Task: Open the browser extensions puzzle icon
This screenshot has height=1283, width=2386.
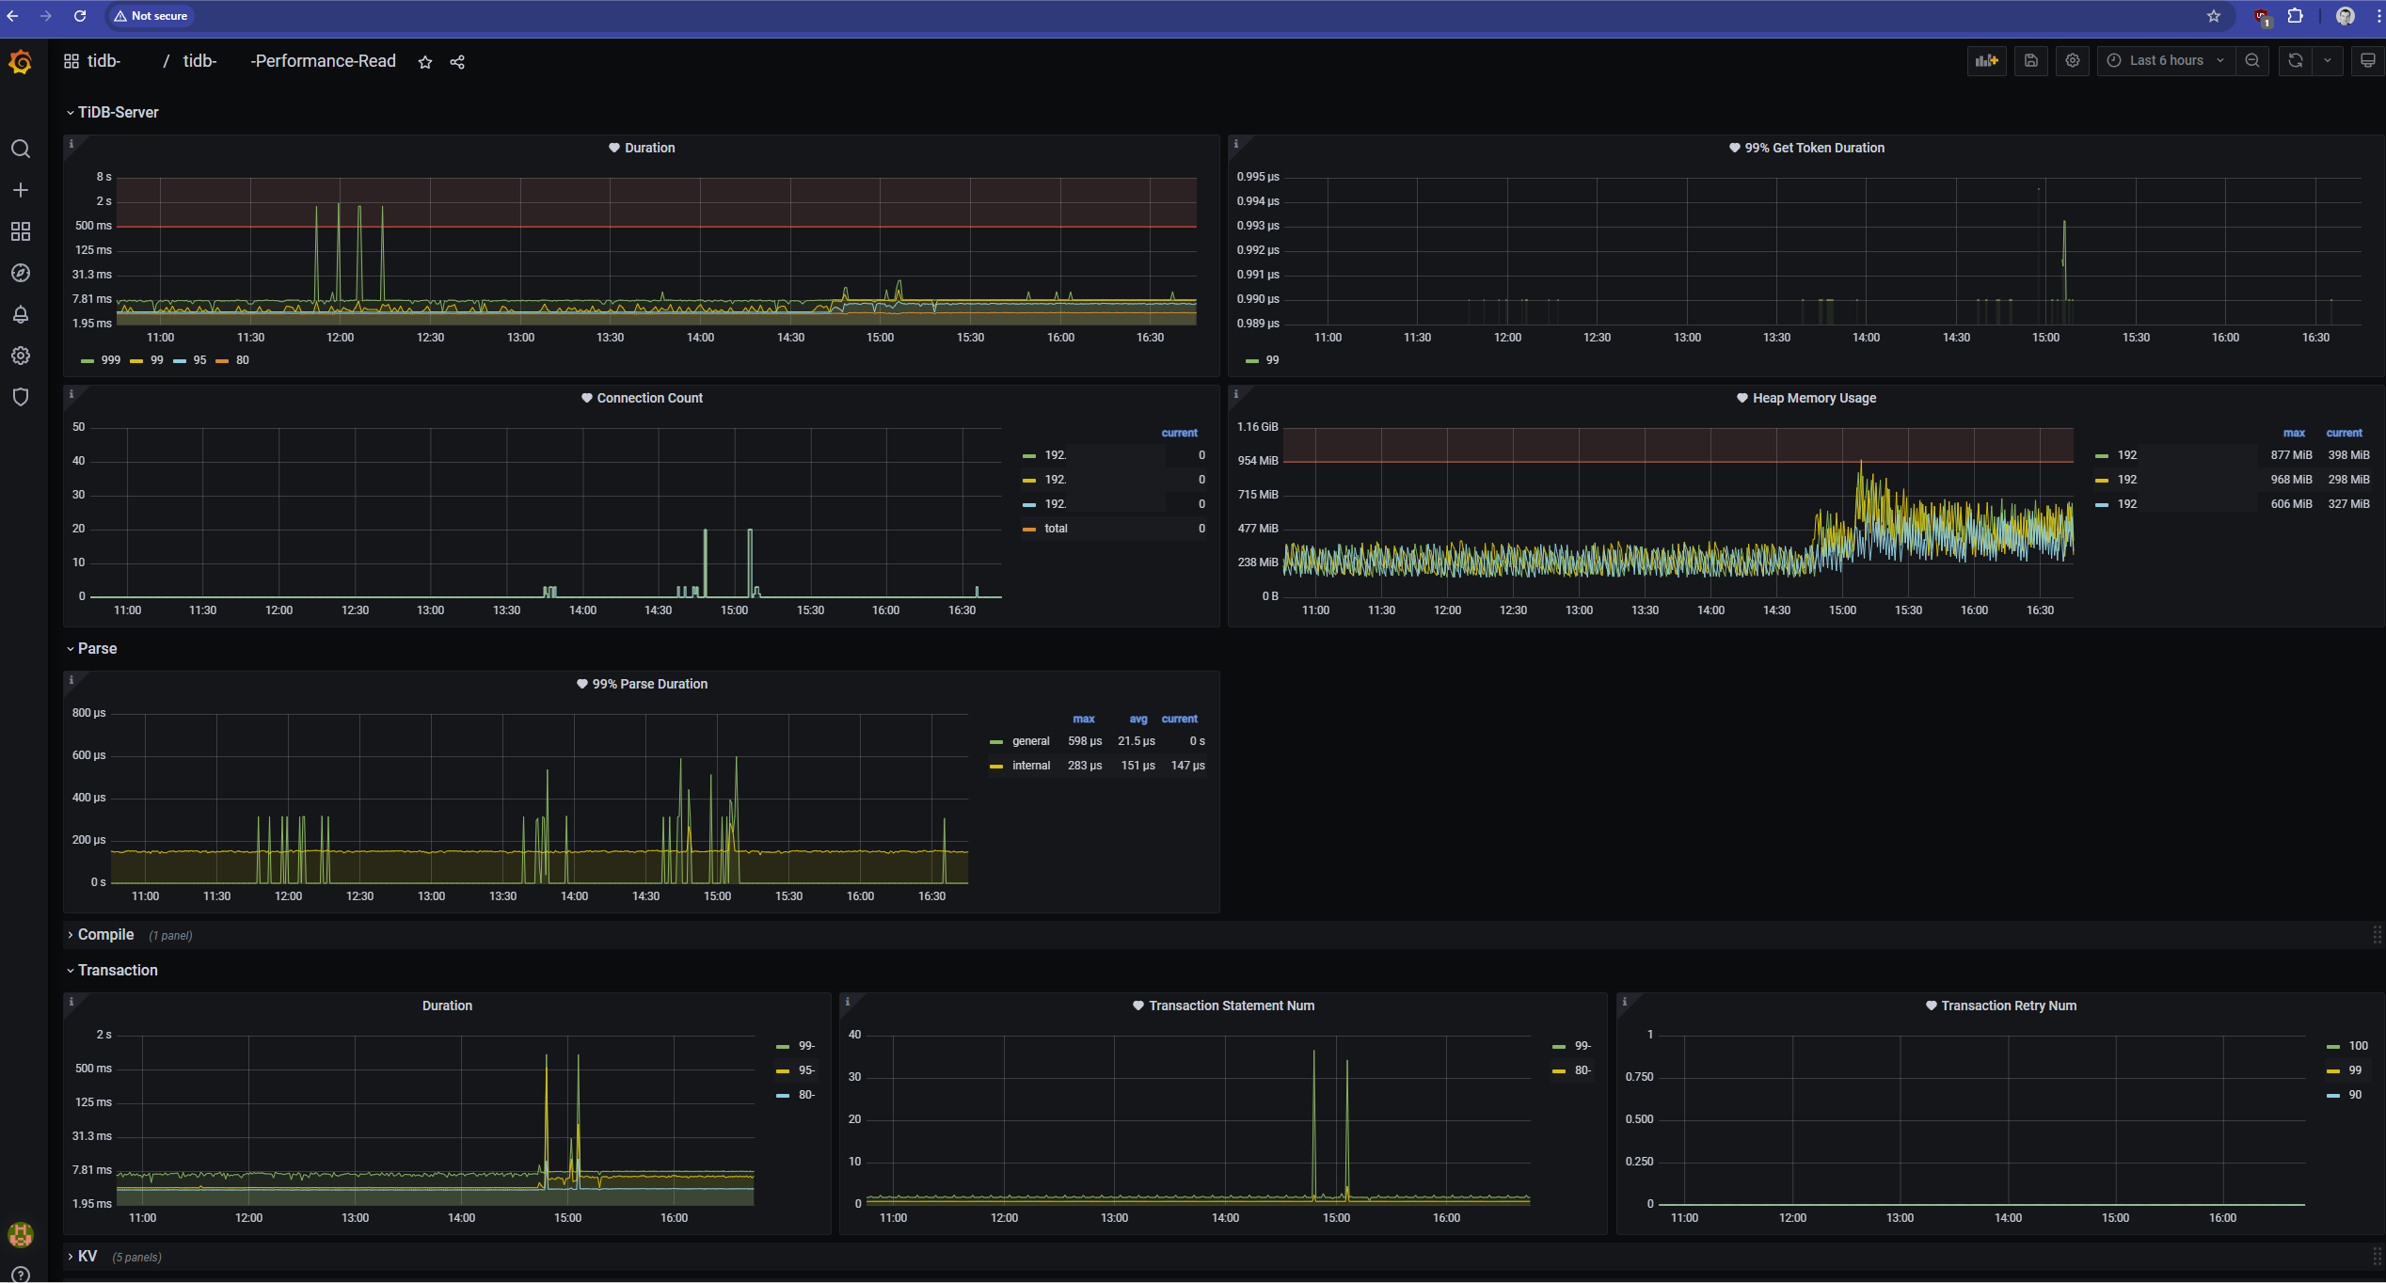Action: [x=2296, y=16]
